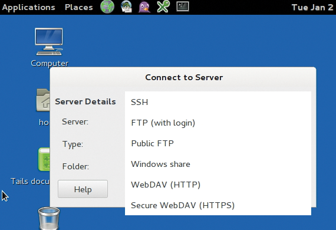
Task: Select the Public FTP option
Action: click(218, 143)
